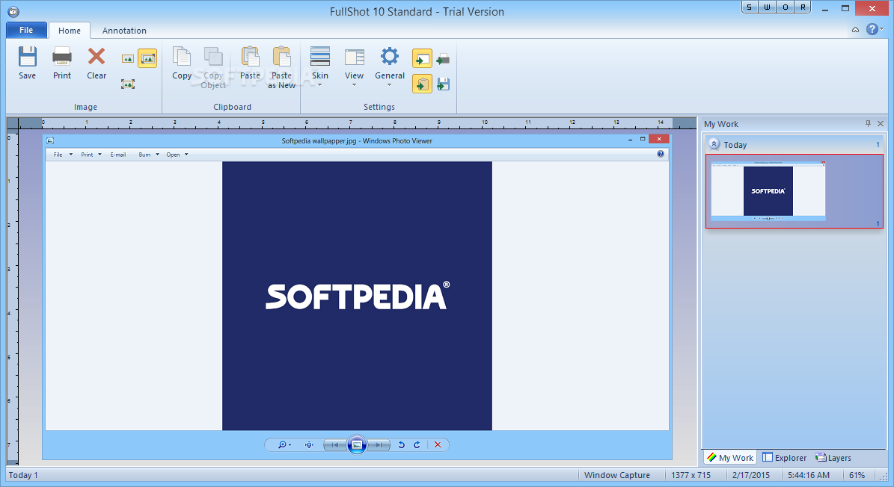Click the horizontal ruler above the canvas
The width and height of the screenshot is (894, 487).
(357, 123)
